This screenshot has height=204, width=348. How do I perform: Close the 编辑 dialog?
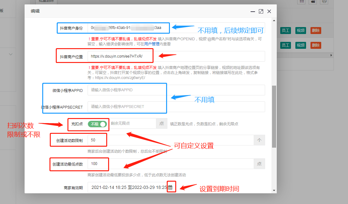pos(269,12)
